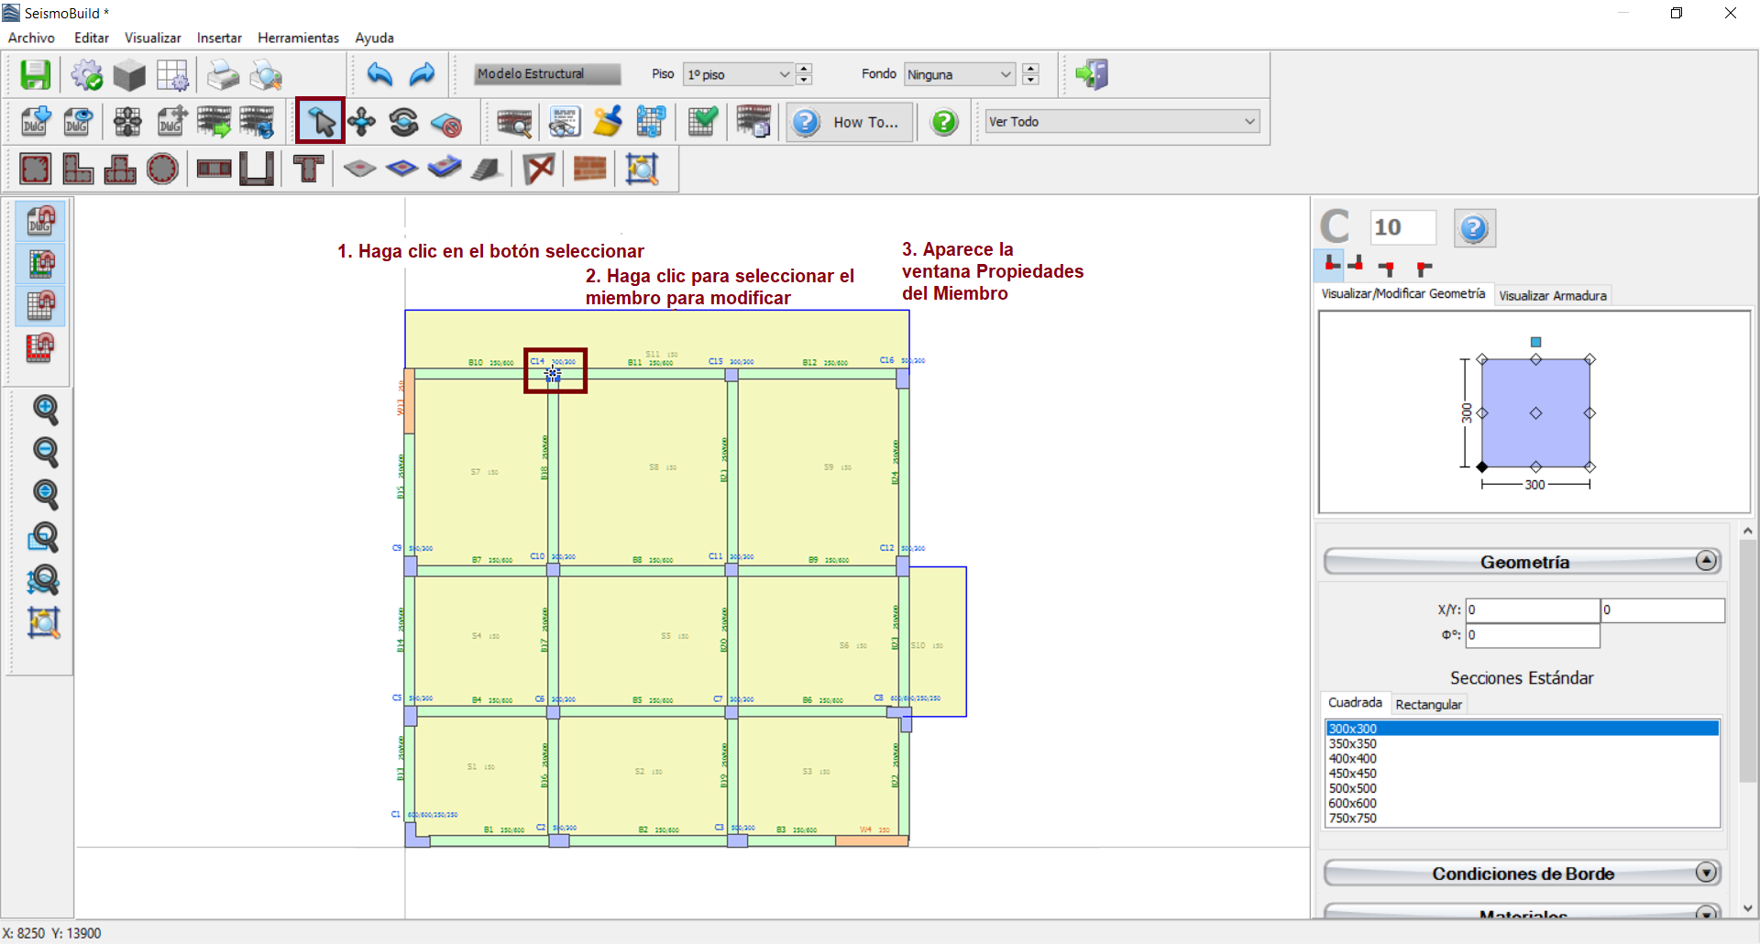1760x944 pixels.
Task: Choose the circular column section tool
Action: [162, 169]
